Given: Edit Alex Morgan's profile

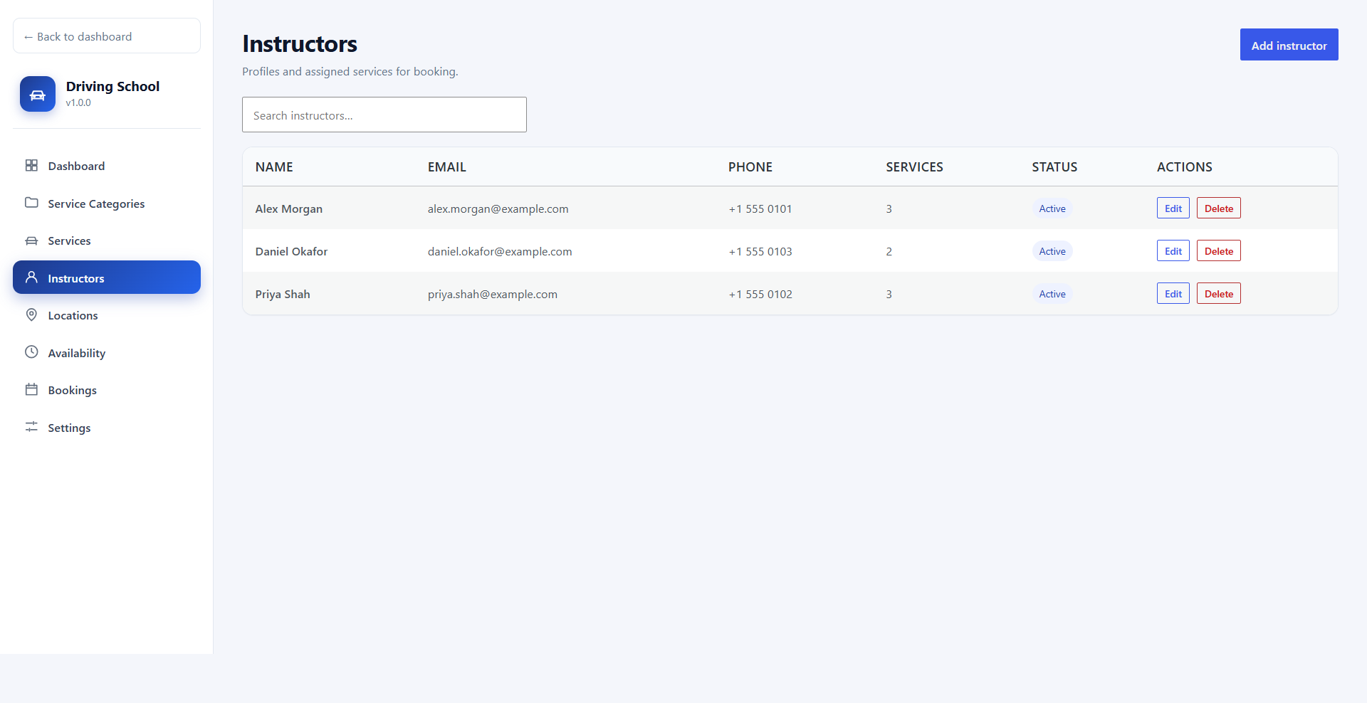Looking at the screenshot, I should [1173, 208].
